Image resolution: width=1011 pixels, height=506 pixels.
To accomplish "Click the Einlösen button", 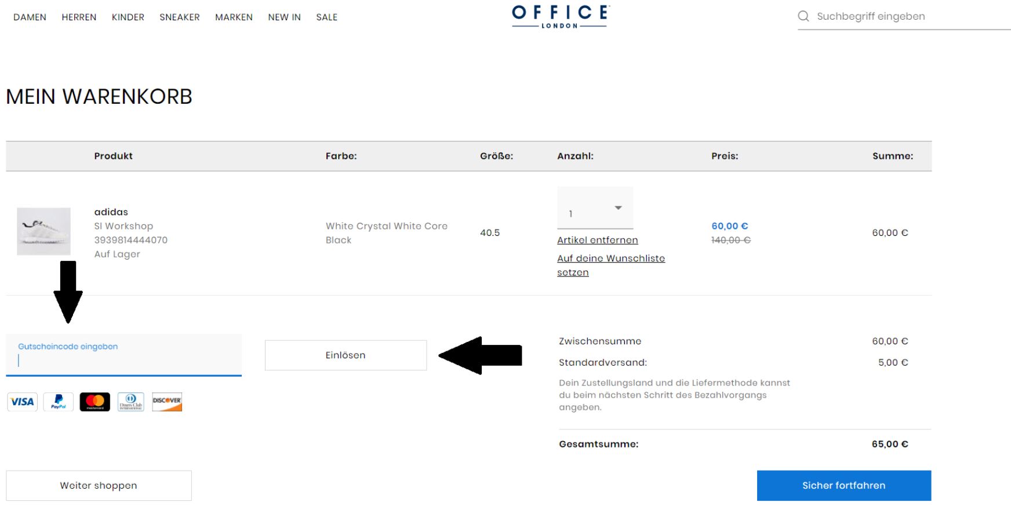I will pyautogui.click(x=346, y=355).
